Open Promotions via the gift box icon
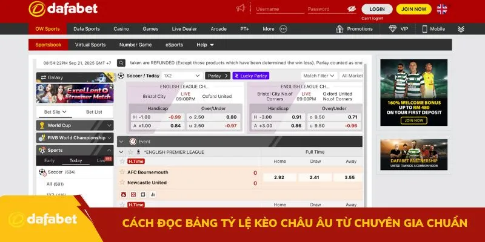 tap(340, 28)
